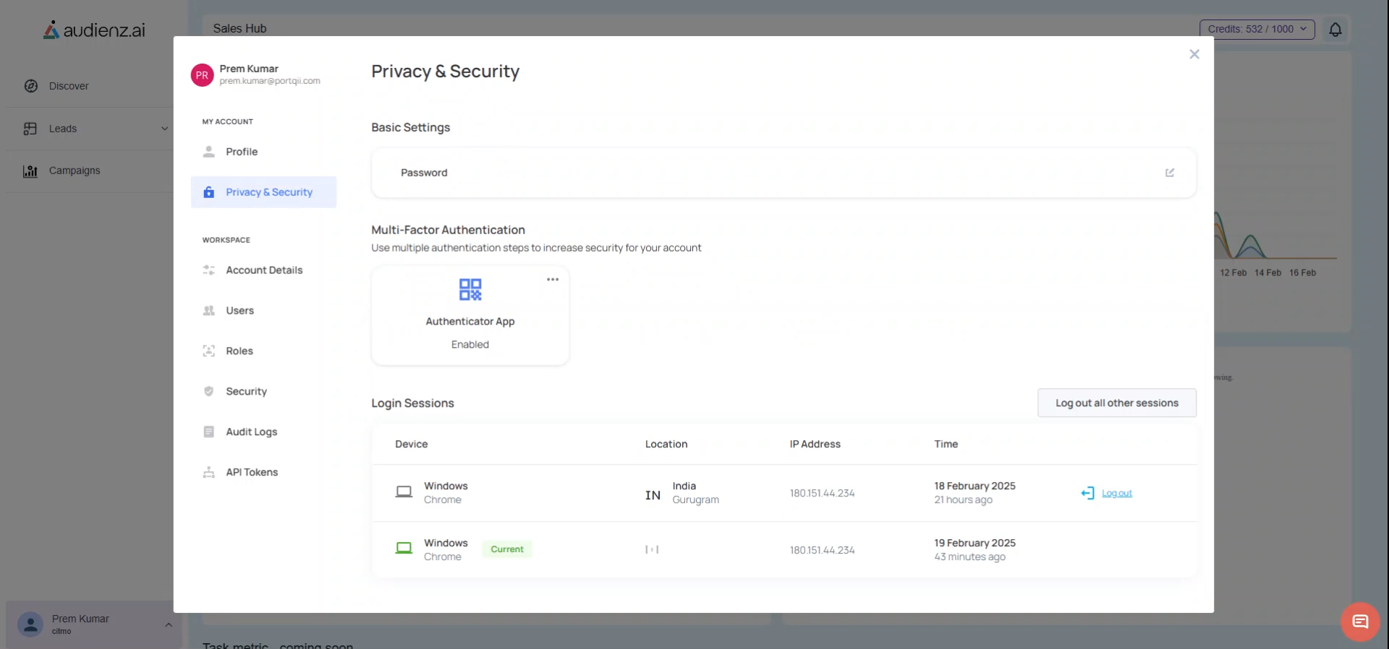Click the Security shield icon
Screen dimensions: 1389x649
[209, 392]
